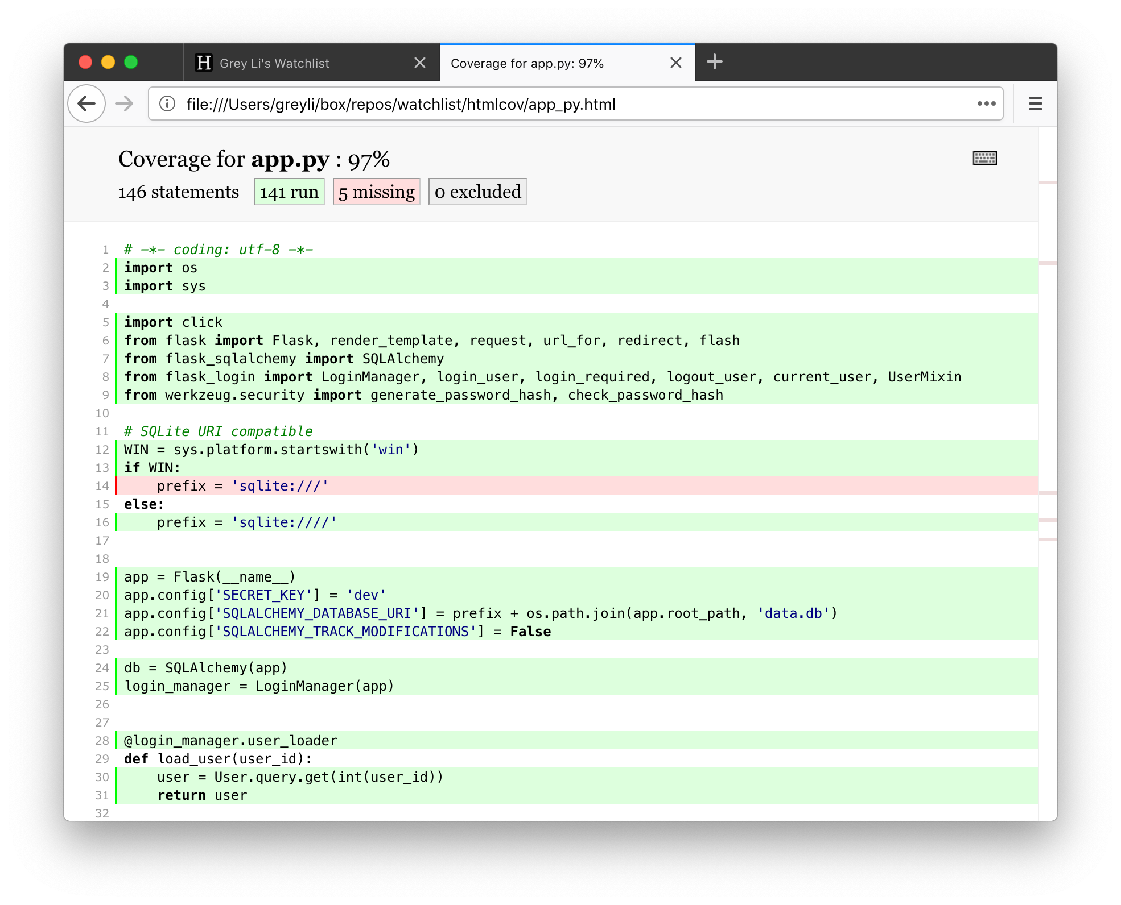Click the forward navigation arrow

pyautogui.click(x=123, y=104)
